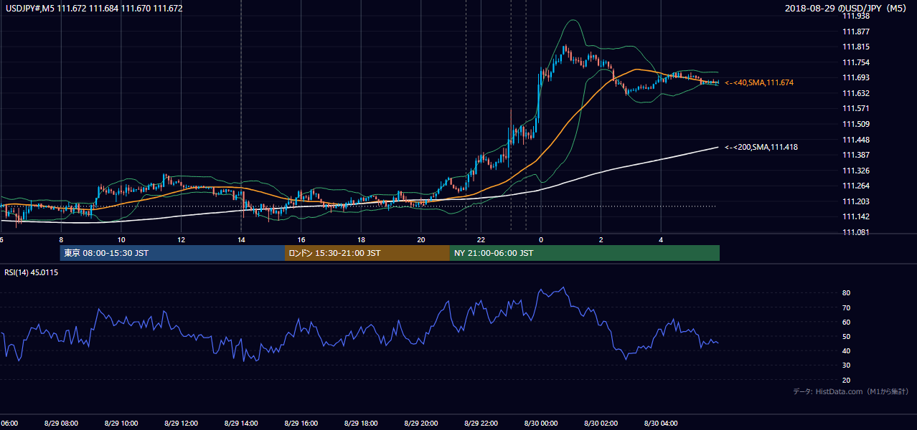The height and width of the screenshot is (430, 917).
Task: Click price axis value 111.571
Action: click(x=856, y=109)
